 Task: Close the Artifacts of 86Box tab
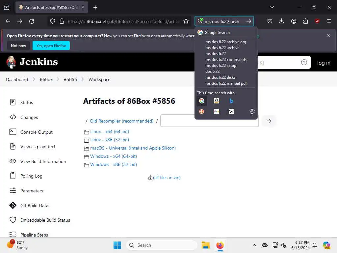tap(83, 7)
